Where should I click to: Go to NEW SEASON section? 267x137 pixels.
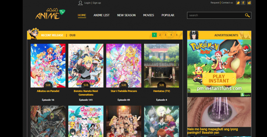pos(126,15)
